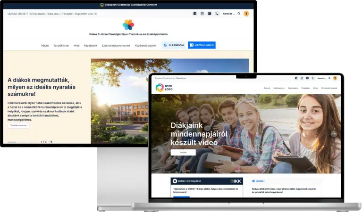This screenshot has width=362, height=212.
Task: Click the search magnifier on desktop site
Action: [x=239, y=14]
